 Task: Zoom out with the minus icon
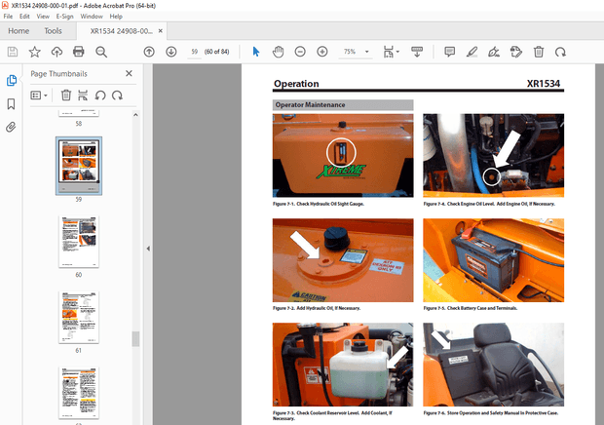[300, 52]
